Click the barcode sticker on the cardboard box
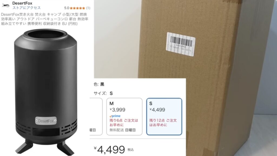The height and width of the screenshot is (156, 277). [180, 44]
